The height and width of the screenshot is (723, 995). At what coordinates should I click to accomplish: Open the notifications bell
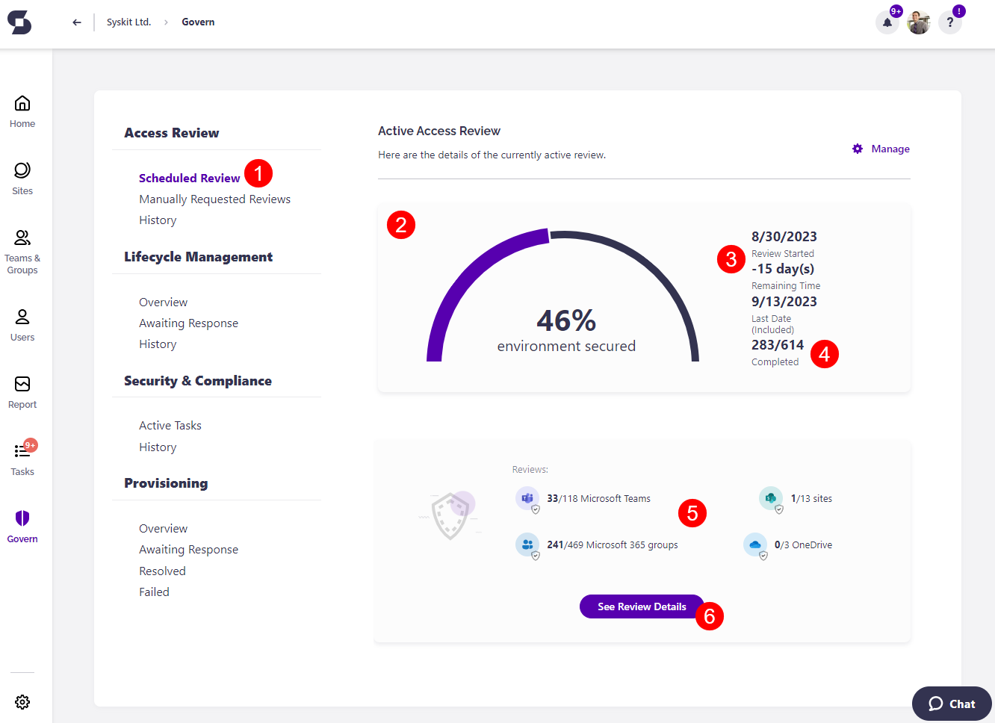click(887, 22)
